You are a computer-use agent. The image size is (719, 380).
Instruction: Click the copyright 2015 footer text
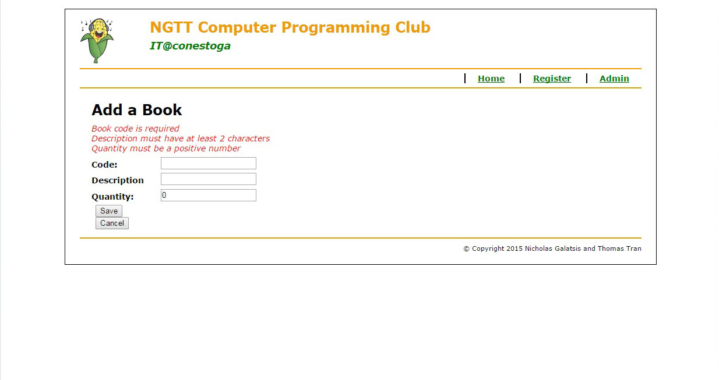tap(552, 248)
